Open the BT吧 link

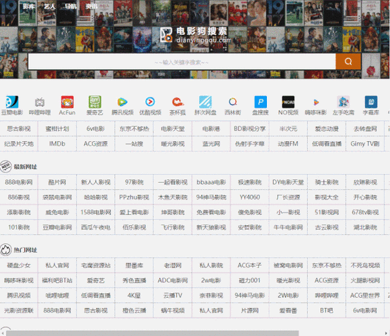(327, 310)
